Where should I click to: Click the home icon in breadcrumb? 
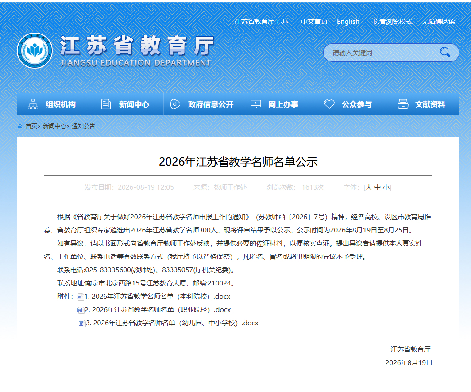pos(20,126)
